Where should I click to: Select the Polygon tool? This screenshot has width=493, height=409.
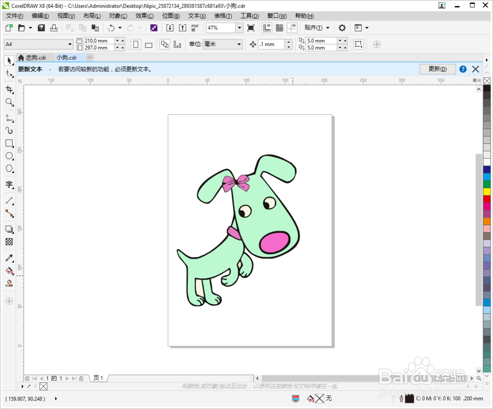click(x=9, y=169)
